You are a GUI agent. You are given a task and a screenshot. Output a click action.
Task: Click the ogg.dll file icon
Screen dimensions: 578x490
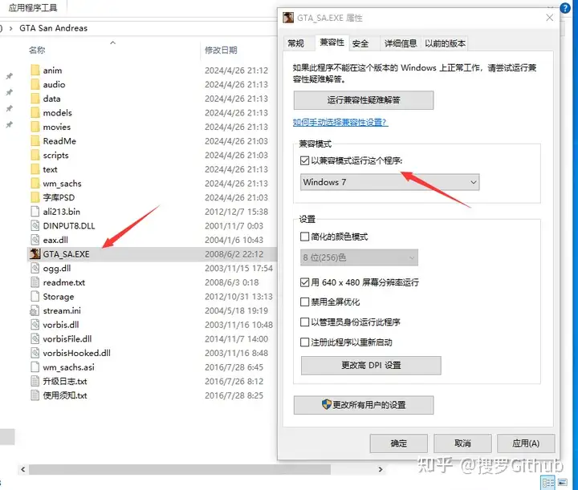point(35,269)
